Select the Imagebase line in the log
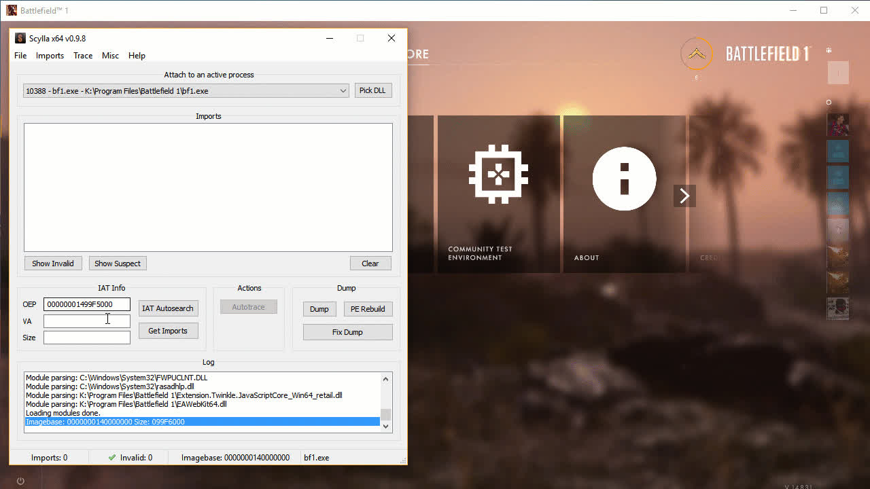 pos(202,422)
